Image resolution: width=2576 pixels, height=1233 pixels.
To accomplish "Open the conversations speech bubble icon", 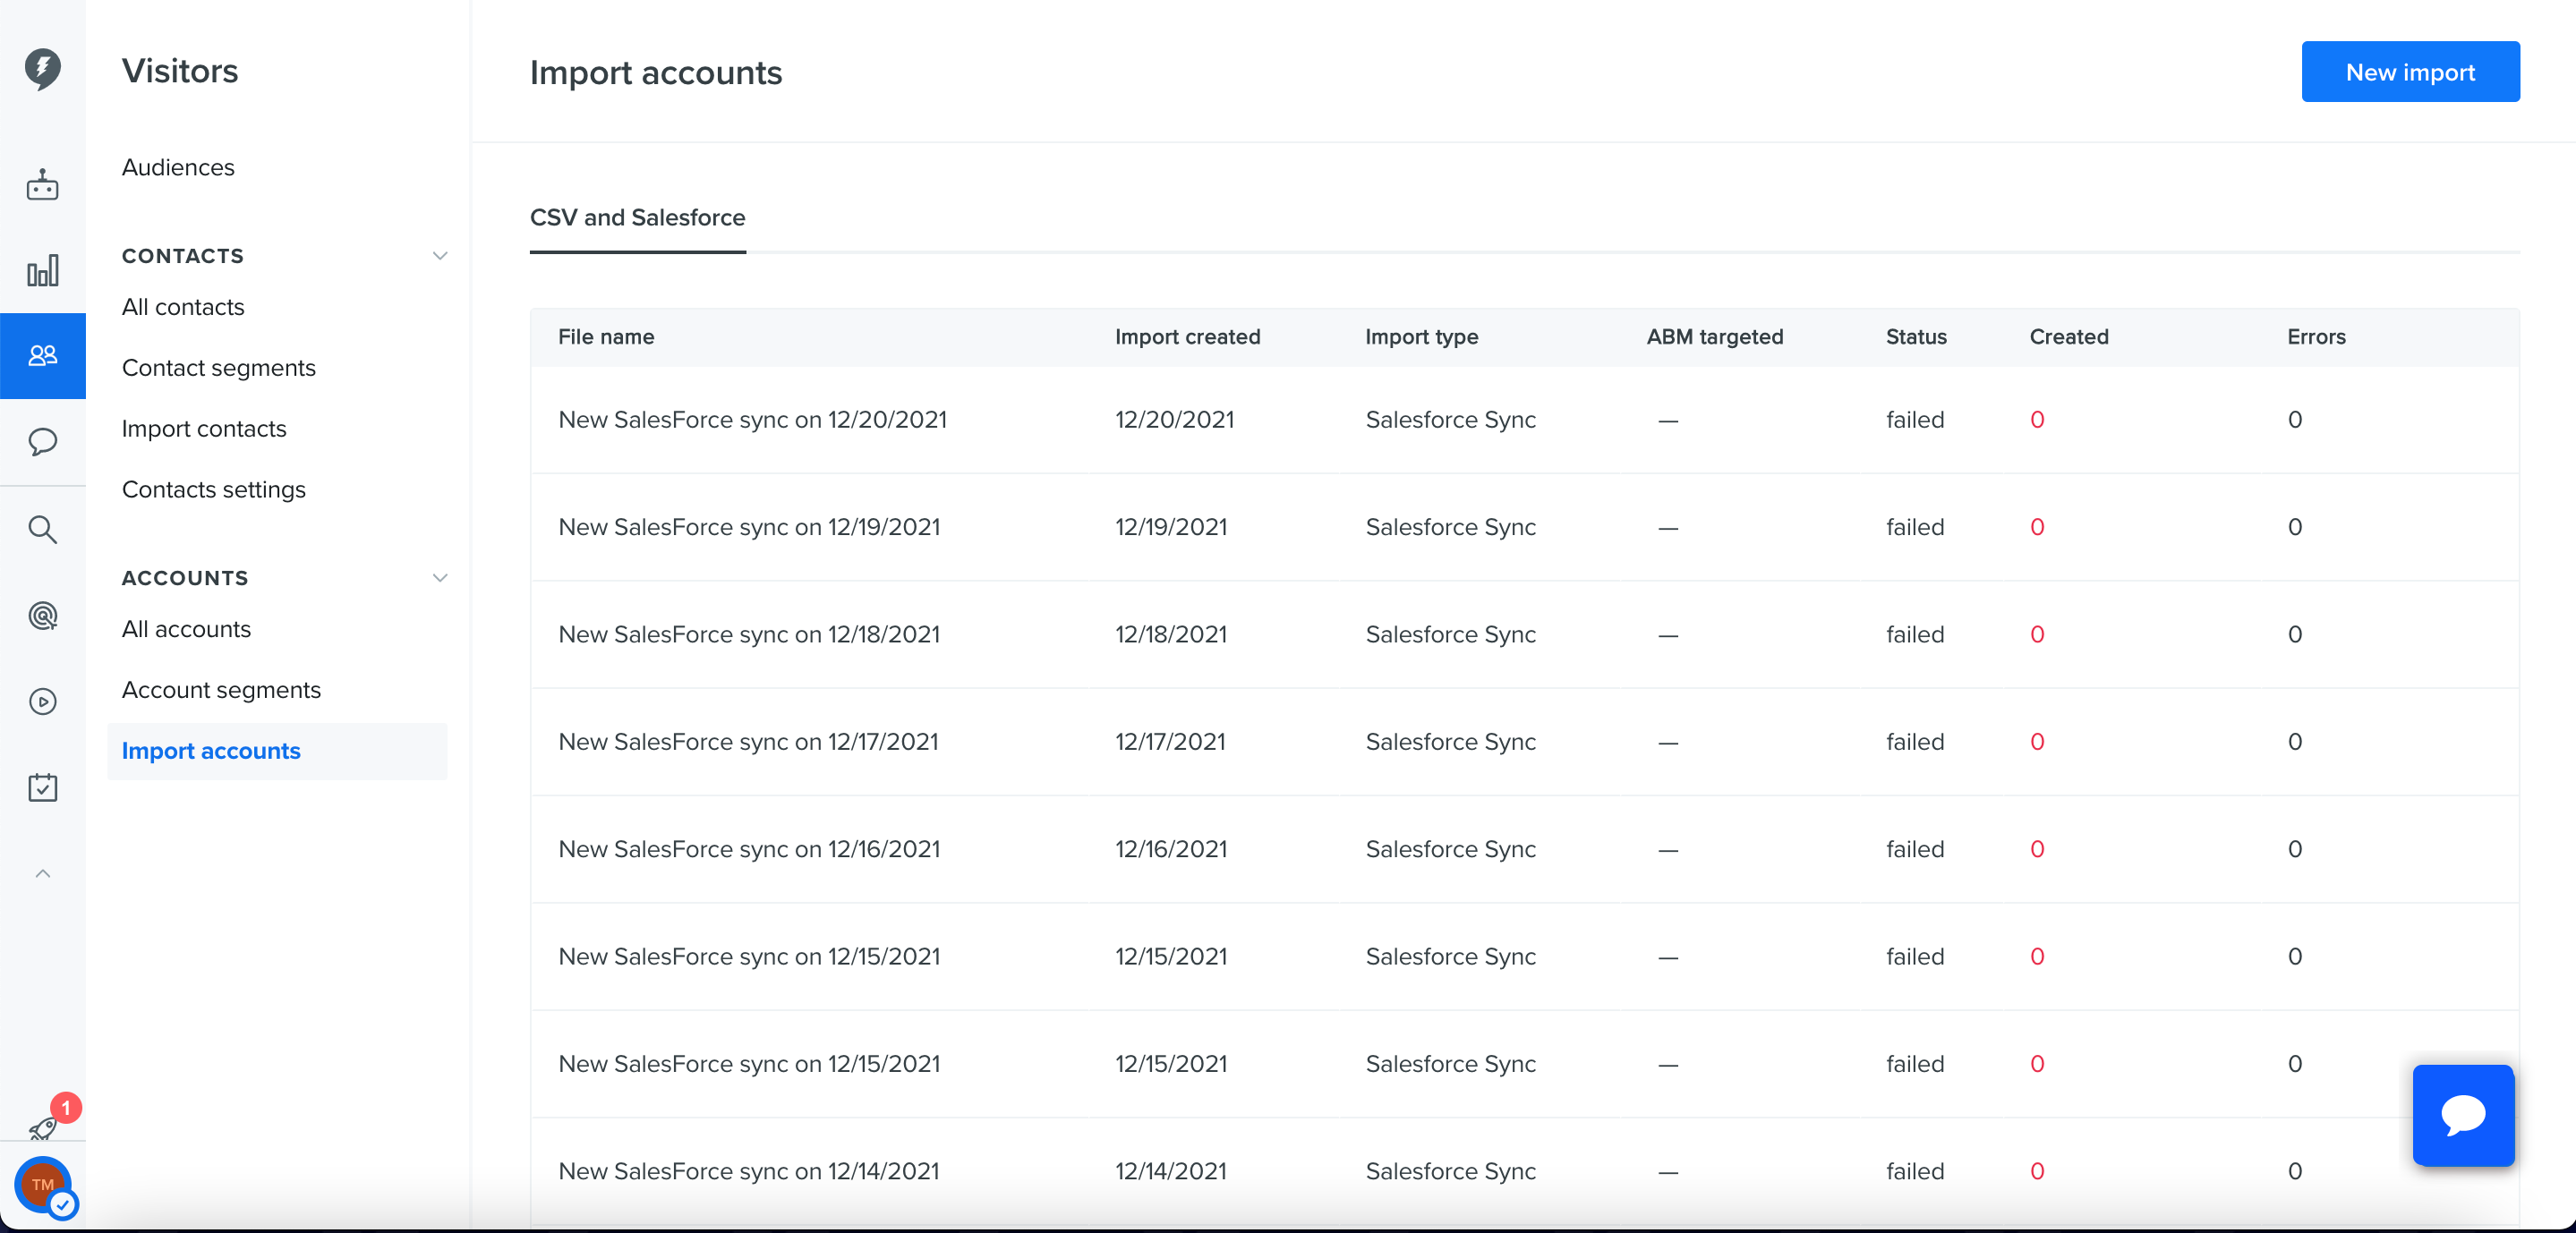I will pos(42,441).
